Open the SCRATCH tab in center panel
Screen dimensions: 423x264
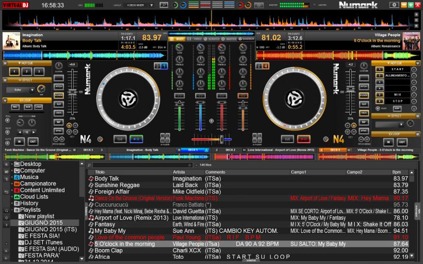click(x=212, y=39)
